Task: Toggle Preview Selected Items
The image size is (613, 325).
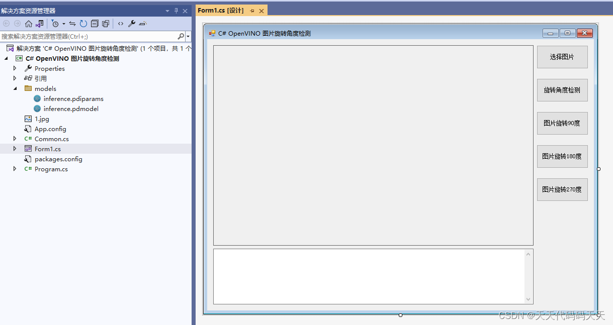Action: click(143, 23)
